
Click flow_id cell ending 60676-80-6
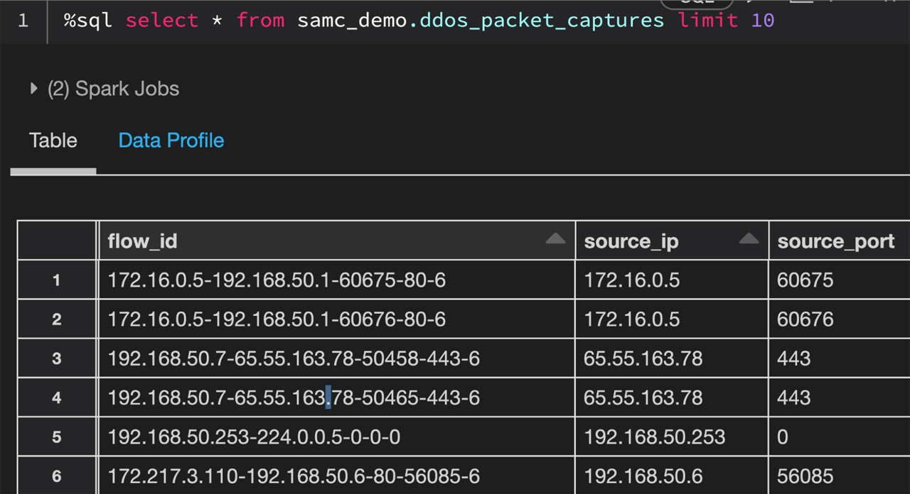[x=277, y=319]
